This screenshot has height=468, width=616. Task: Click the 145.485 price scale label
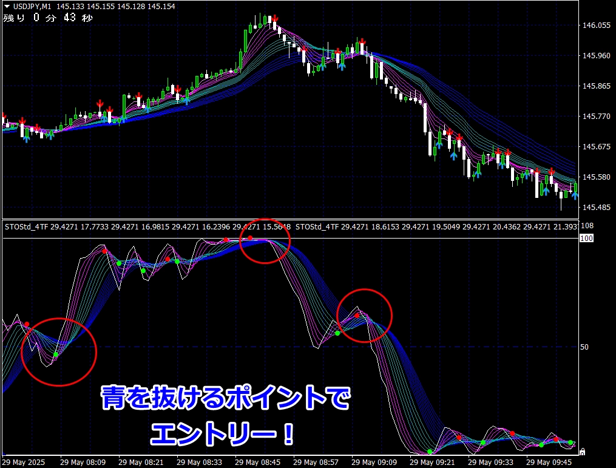pos(595,208)
